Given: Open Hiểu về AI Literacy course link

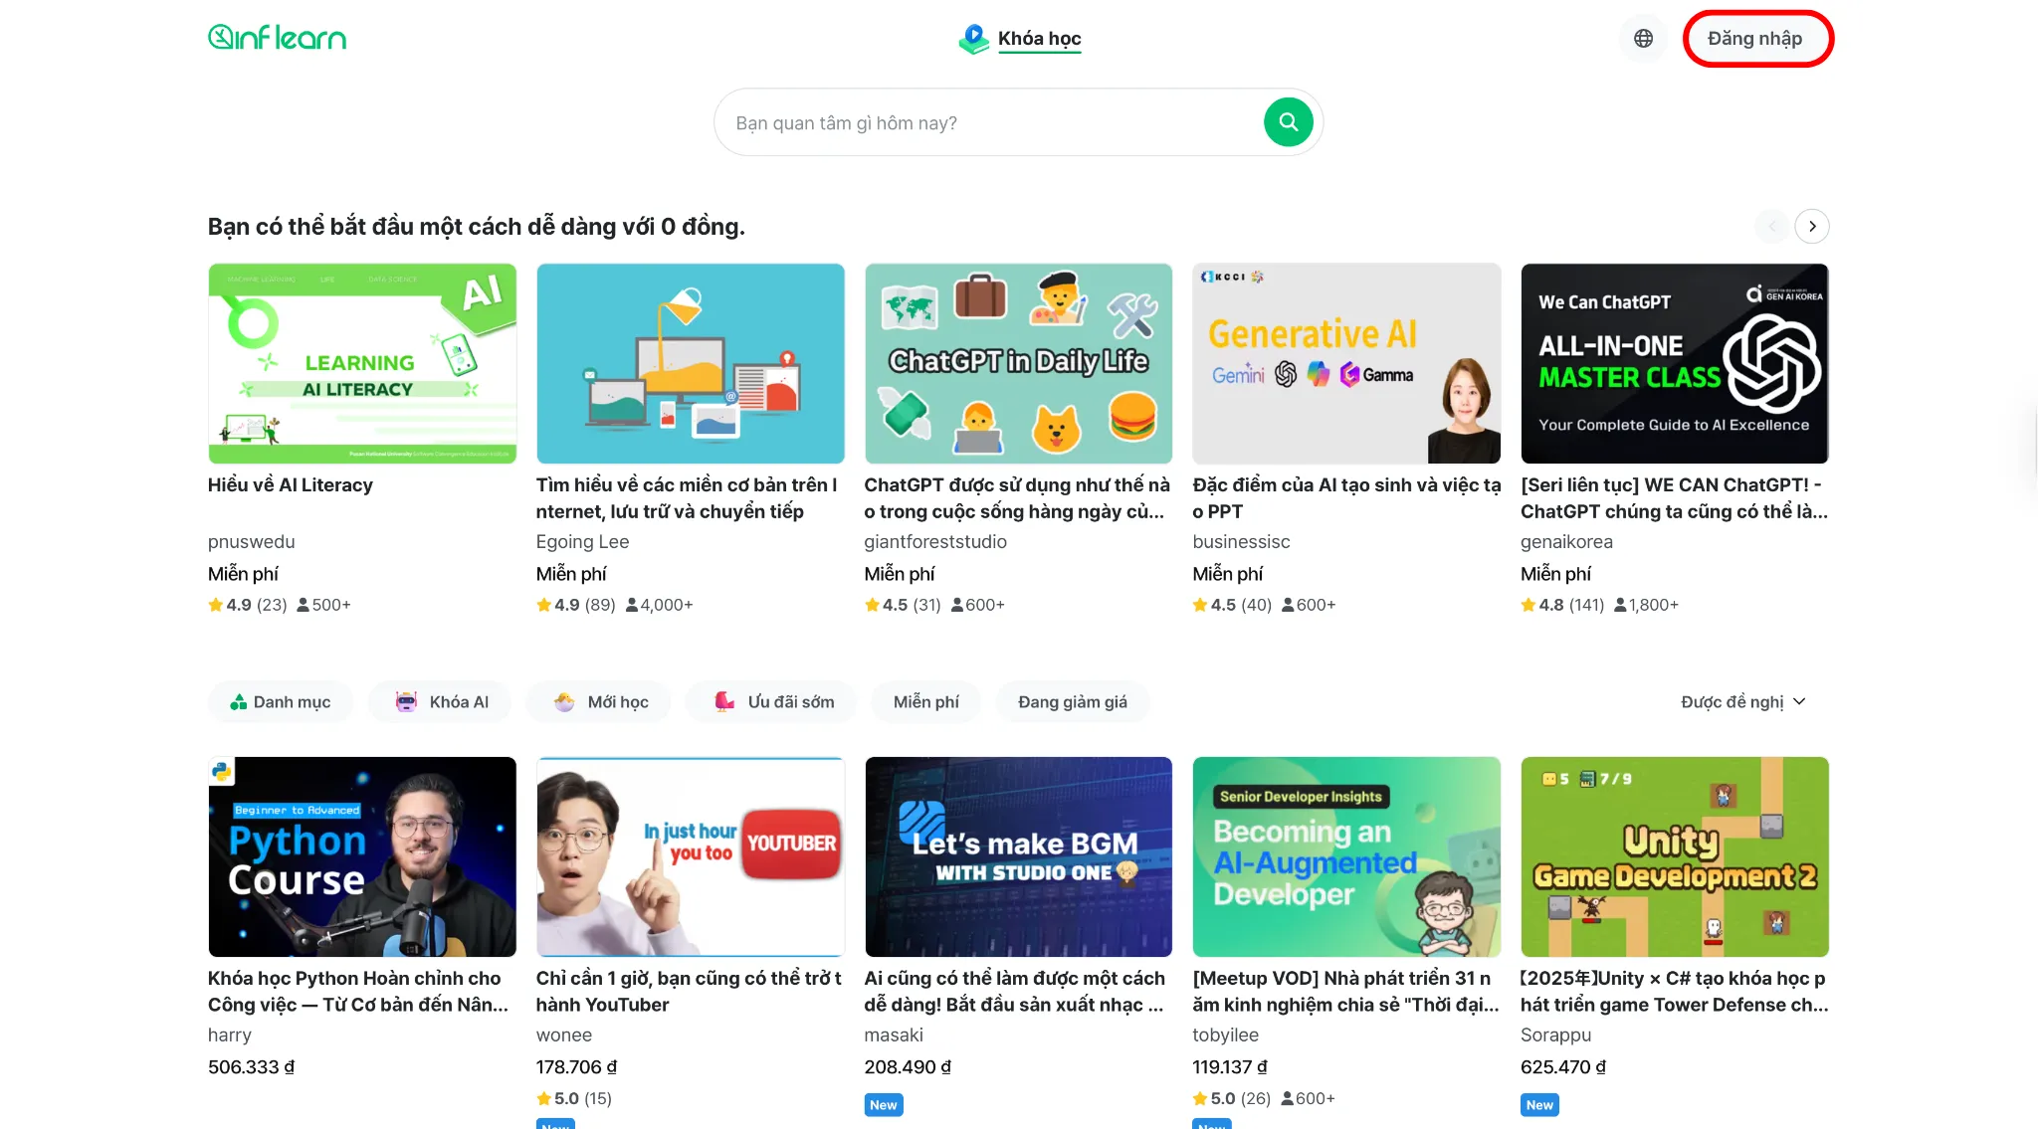Looking at the screenshot, I should click(x=291, y=484).
